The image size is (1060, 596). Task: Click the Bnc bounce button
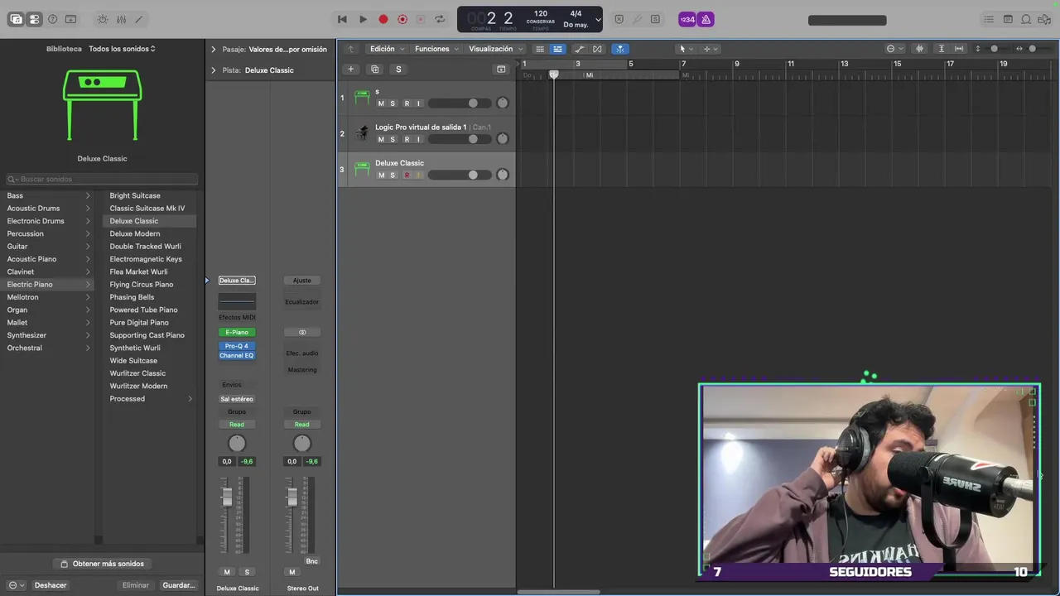pyautogui.click(x=312, y=561)
